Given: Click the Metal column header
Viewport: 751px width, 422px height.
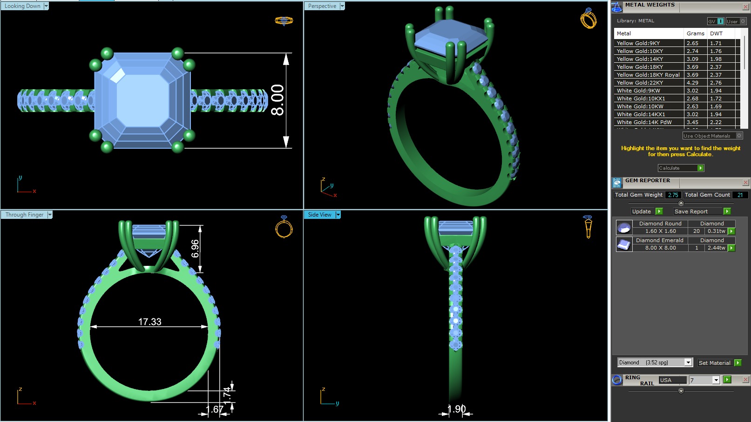Looking at the screenshot, I should 649,33.
